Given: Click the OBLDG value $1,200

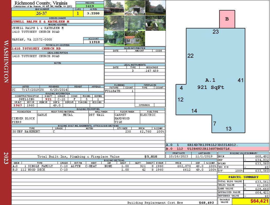Looking at the screenshot, I should coord(263,185).
